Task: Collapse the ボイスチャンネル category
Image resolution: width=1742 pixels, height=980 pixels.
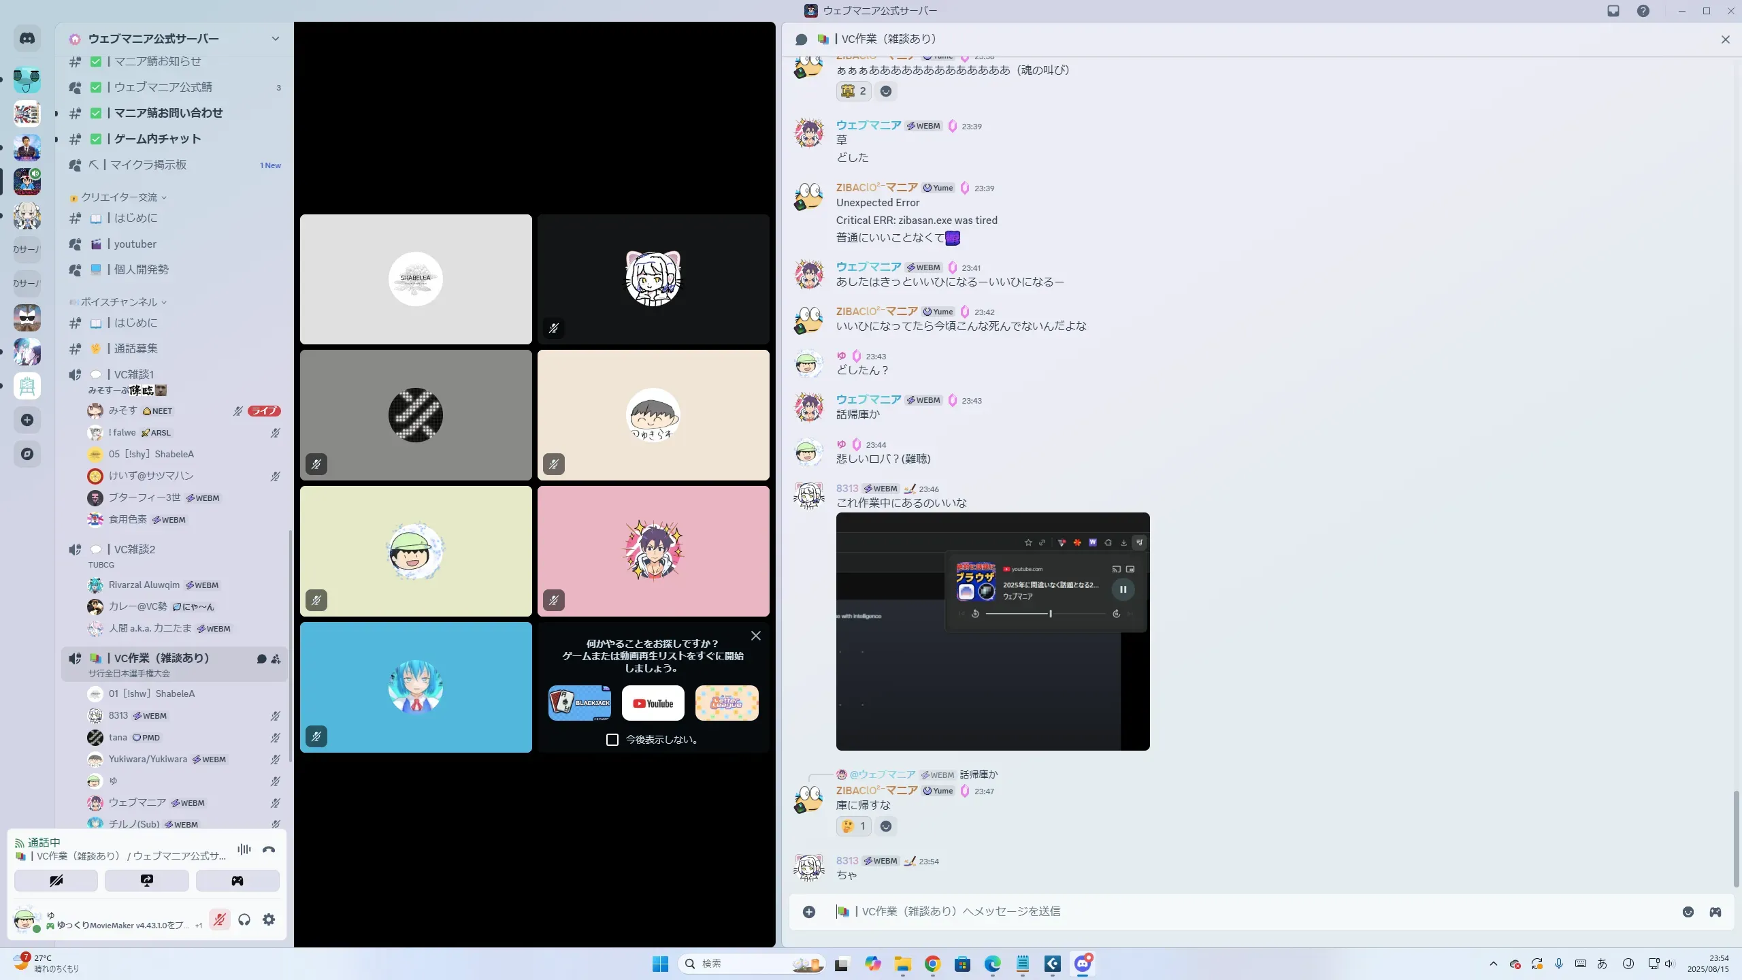Action: point(120,302)
